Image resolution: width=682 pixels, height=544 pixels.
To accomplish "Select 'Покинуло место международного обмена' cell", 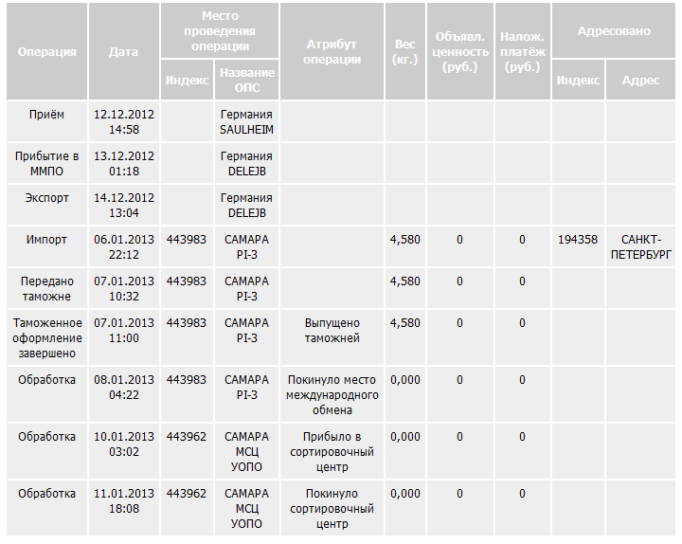I will [x=332, y=394].
